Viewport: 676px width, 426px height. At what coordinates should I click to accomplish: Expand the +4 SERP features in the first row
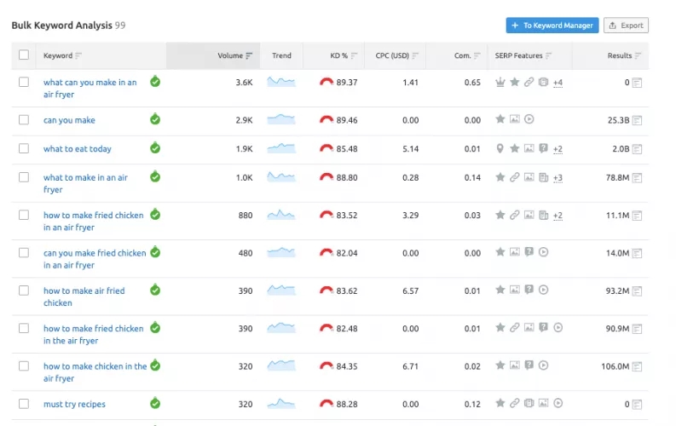click(x=558, y=83)
